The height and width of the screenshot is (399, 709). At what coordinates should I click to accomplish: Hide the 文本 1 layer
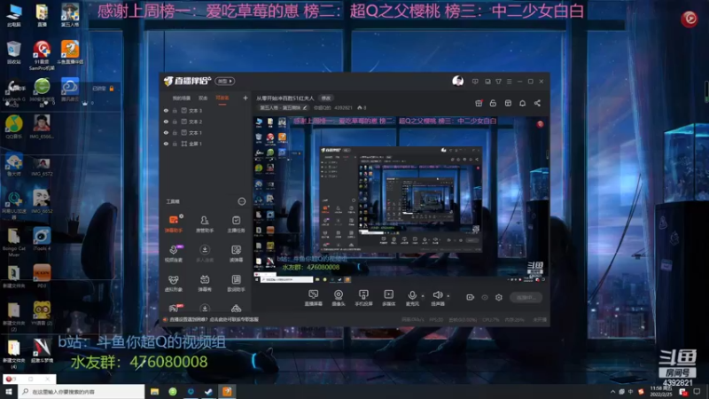tap(166, 132)
